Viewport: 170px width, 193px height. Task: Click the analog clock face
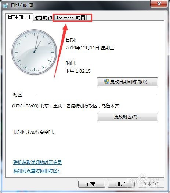pos(35,52)
